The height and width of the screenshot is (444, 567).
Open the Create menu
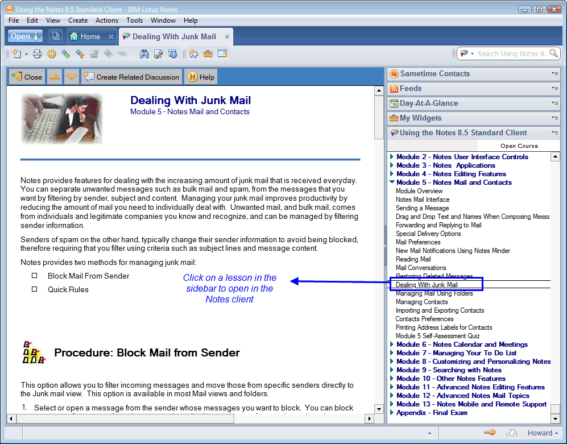point(78,20)
